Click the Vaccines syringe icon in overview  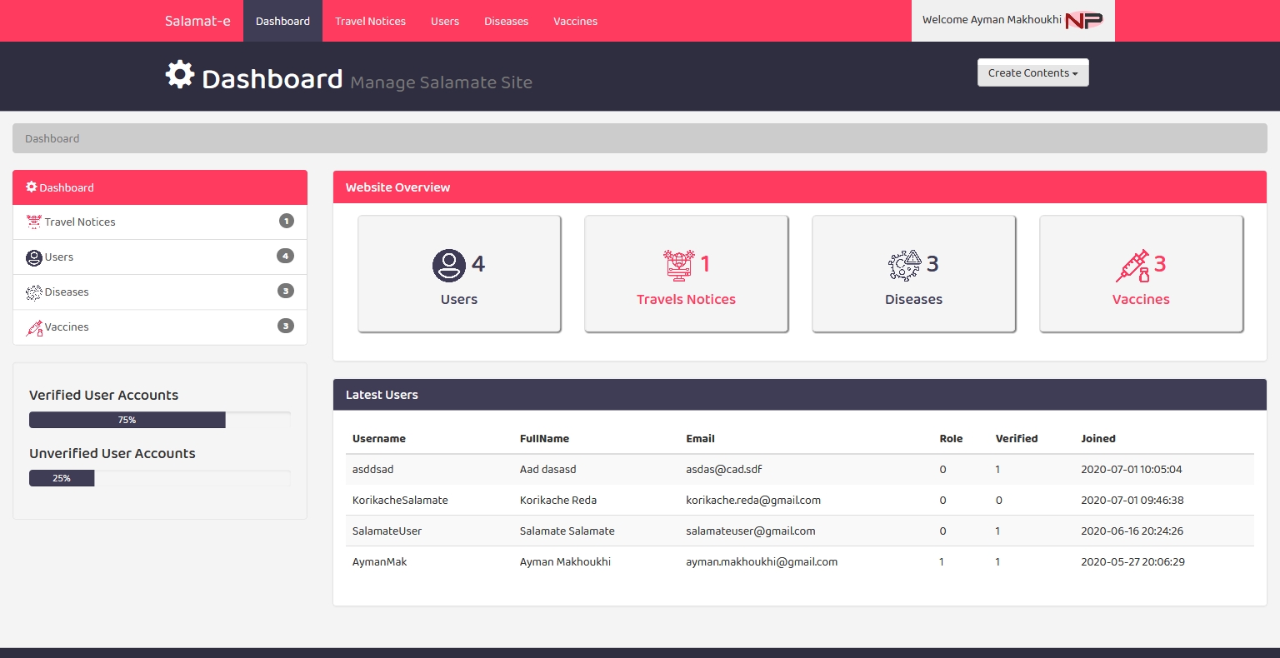point(1132,266)
